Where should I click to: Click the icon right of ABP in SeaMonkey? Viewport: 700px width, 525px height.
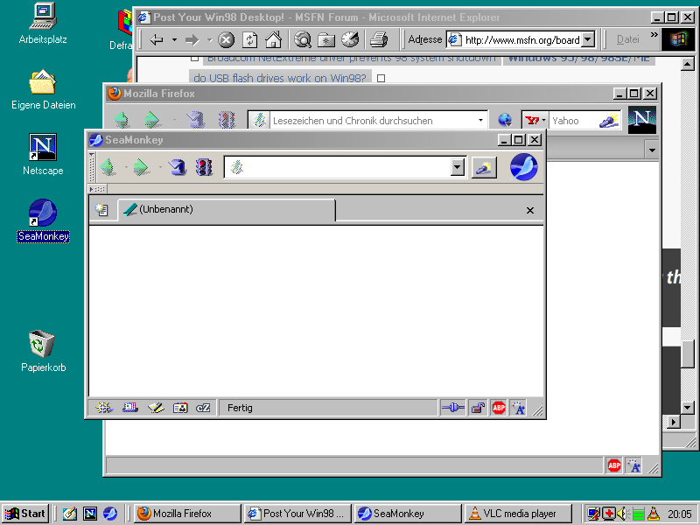tap(518, 408)
